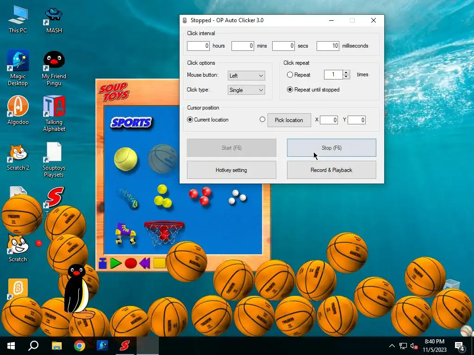The image size is (474, 355).
Task: Open the Scratch 2 desktop shortcut
Action: (x=18, y=158)
